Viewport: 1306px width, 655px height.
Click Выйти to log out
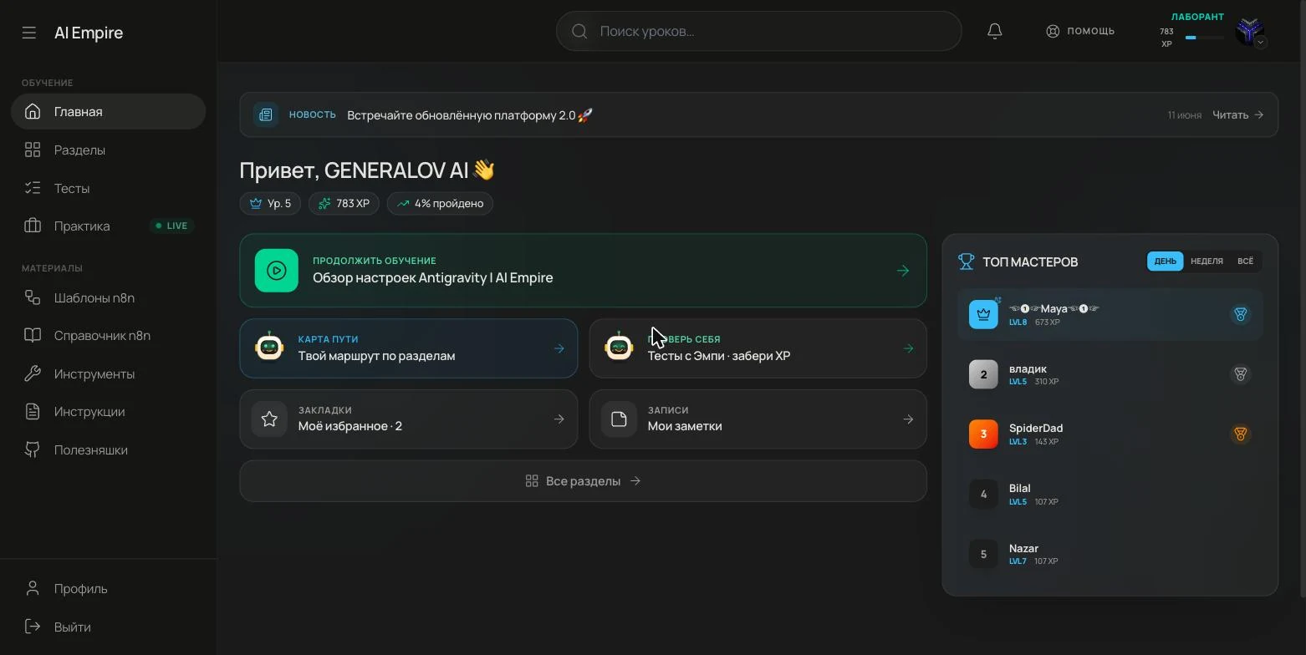109,627
